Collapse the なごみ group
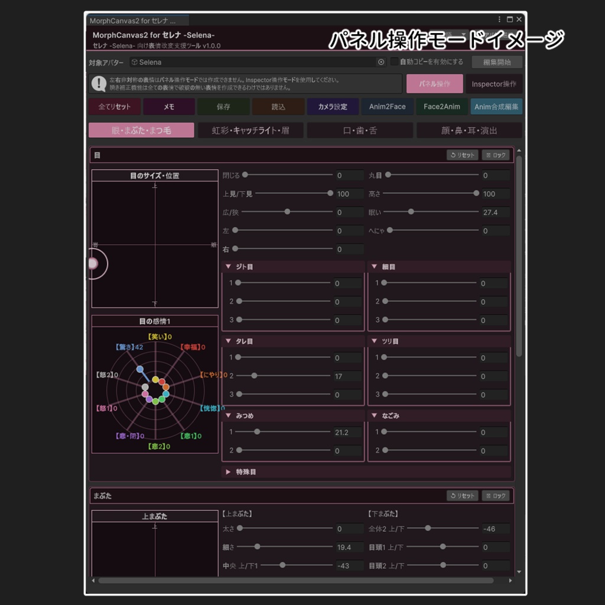 [374, 415]
